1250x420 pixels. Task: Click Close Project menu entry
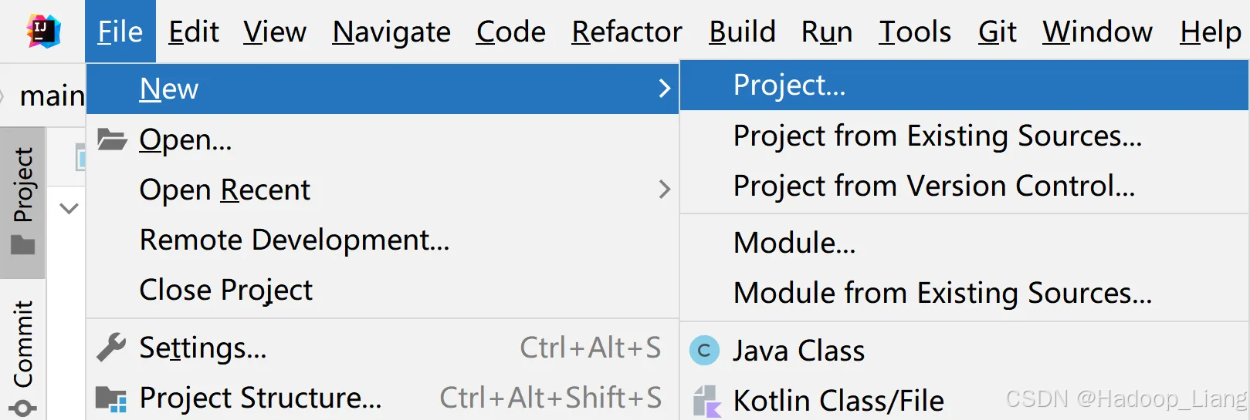[x=225, y=290]
